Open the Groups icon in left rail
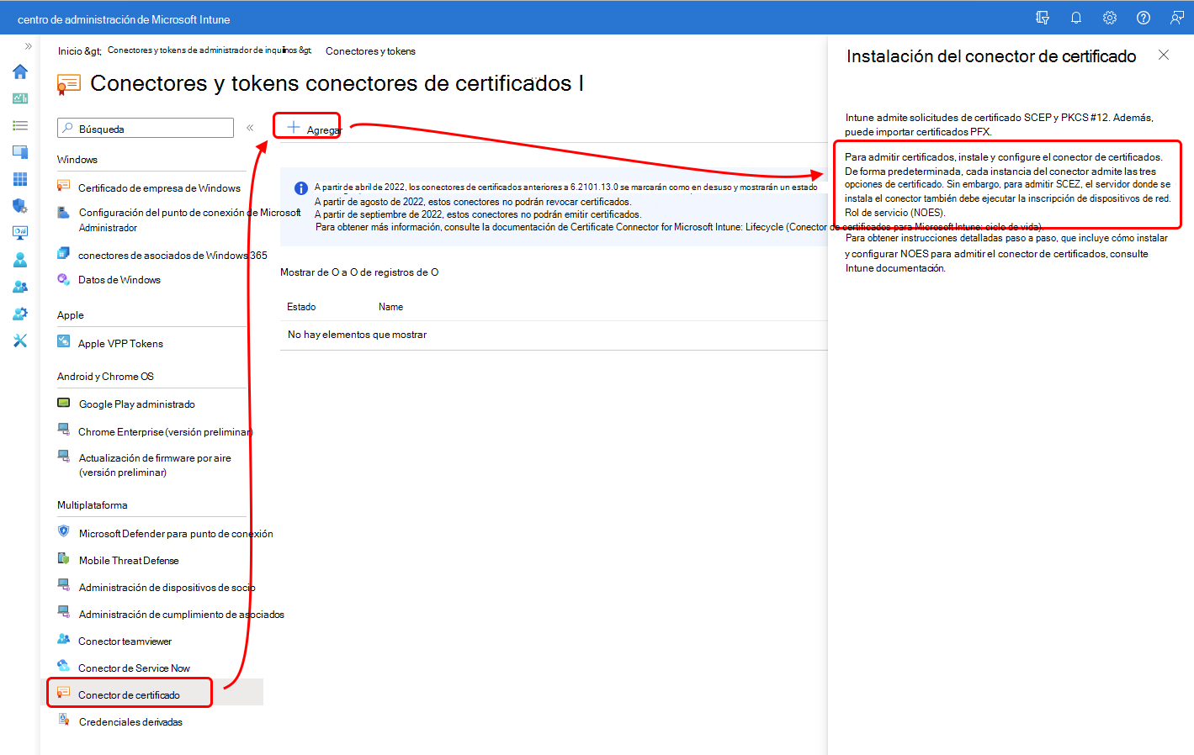Viewport: 1194px width, 755px height. point(20,287)
